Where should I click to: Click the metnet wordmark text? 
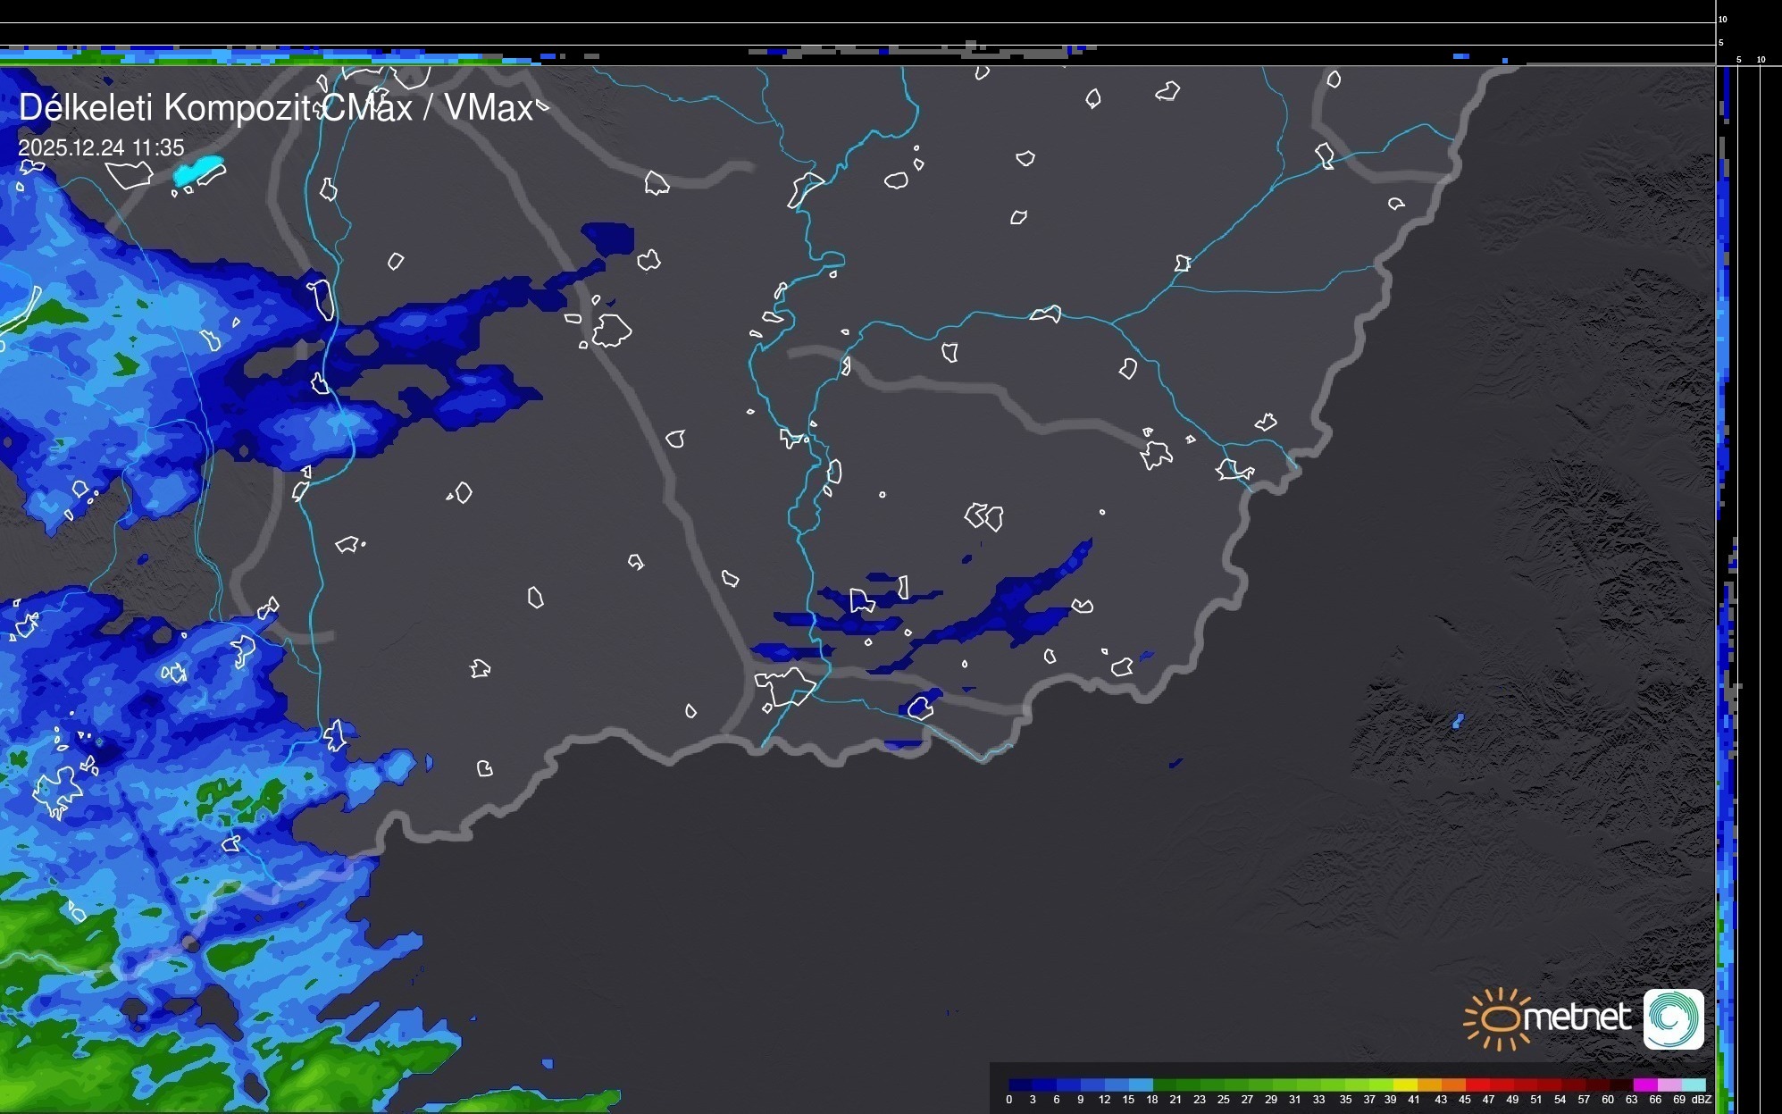point(1576,1018)
